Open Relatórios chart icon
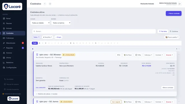The height and width of the screenshot is (104, 185). coord(4,63)
